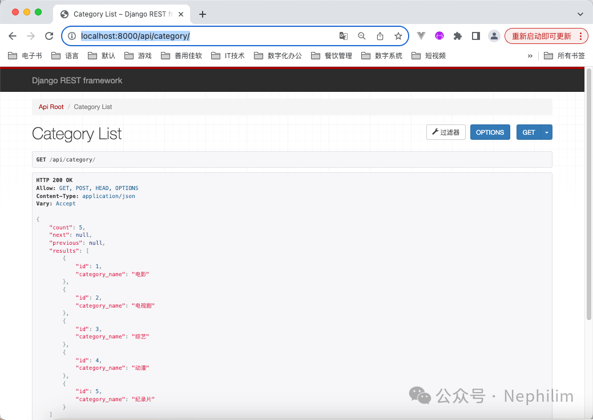The height and width of the screenshot is (420, 593).
Task: Open the purple round extension icon
Action: [x=439, y=36]
